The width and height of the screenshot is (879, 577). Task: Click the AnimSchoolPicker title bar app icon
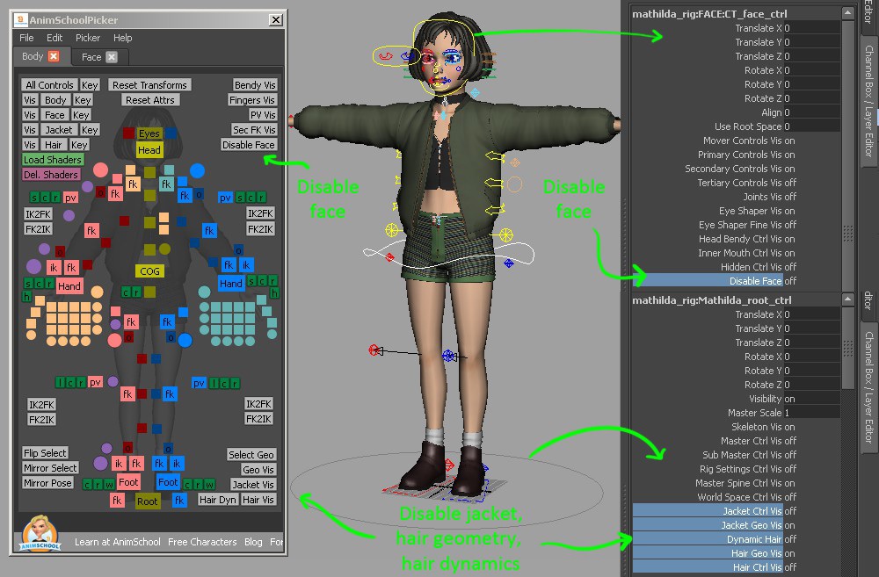(x=21, y=19)
